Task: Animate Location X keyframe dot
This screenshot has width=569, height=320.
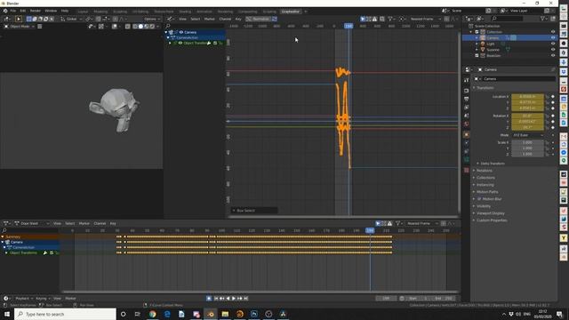Action: pos(553,97)
